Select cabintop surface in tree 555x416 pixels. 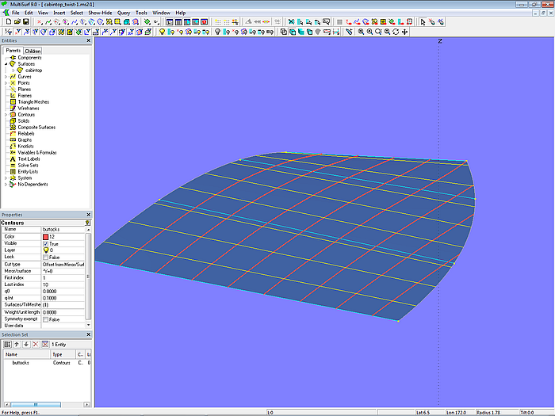[33, 71]
